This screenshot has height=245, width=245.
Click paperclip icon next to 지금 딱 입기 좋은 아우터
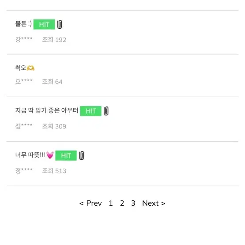(x=106, y=111)
